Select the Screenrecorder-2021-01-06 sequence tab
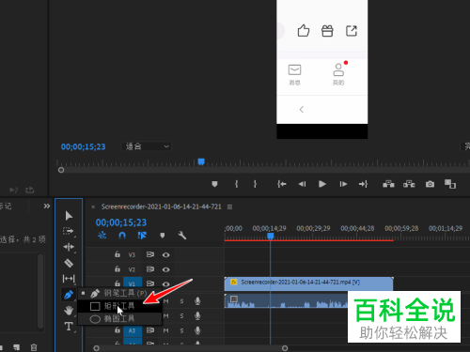470x352 pixels. point(162,207)
